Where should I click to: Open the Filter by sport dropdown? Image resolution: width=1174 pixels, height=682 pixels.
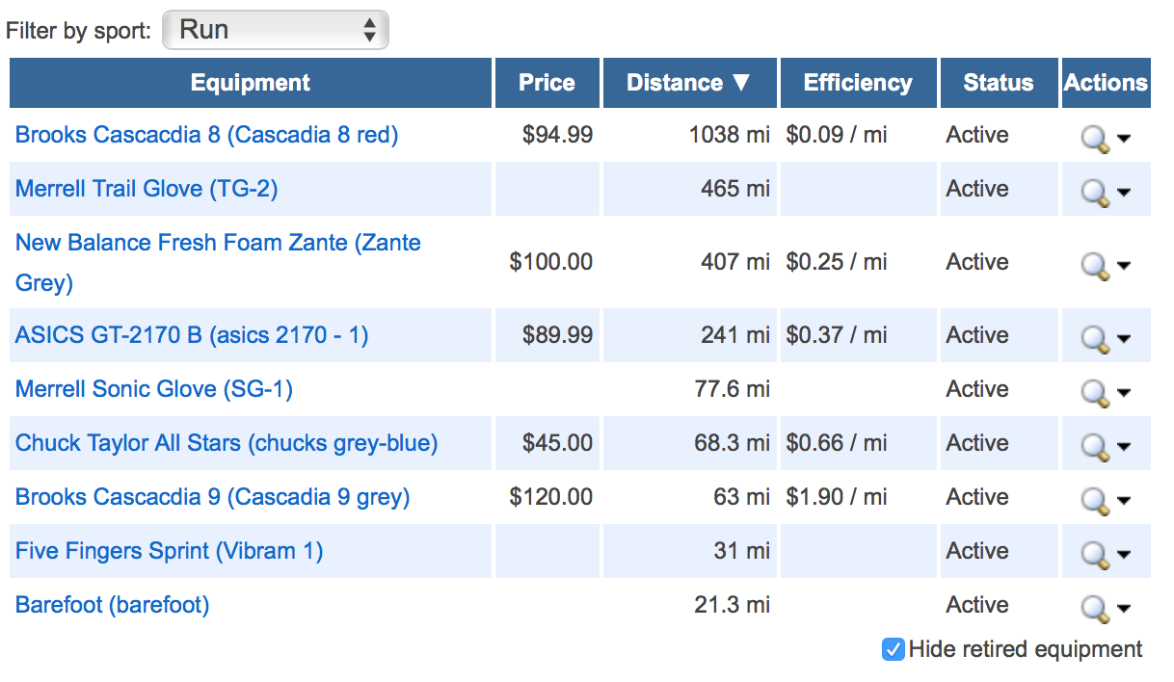pos(276,30)
